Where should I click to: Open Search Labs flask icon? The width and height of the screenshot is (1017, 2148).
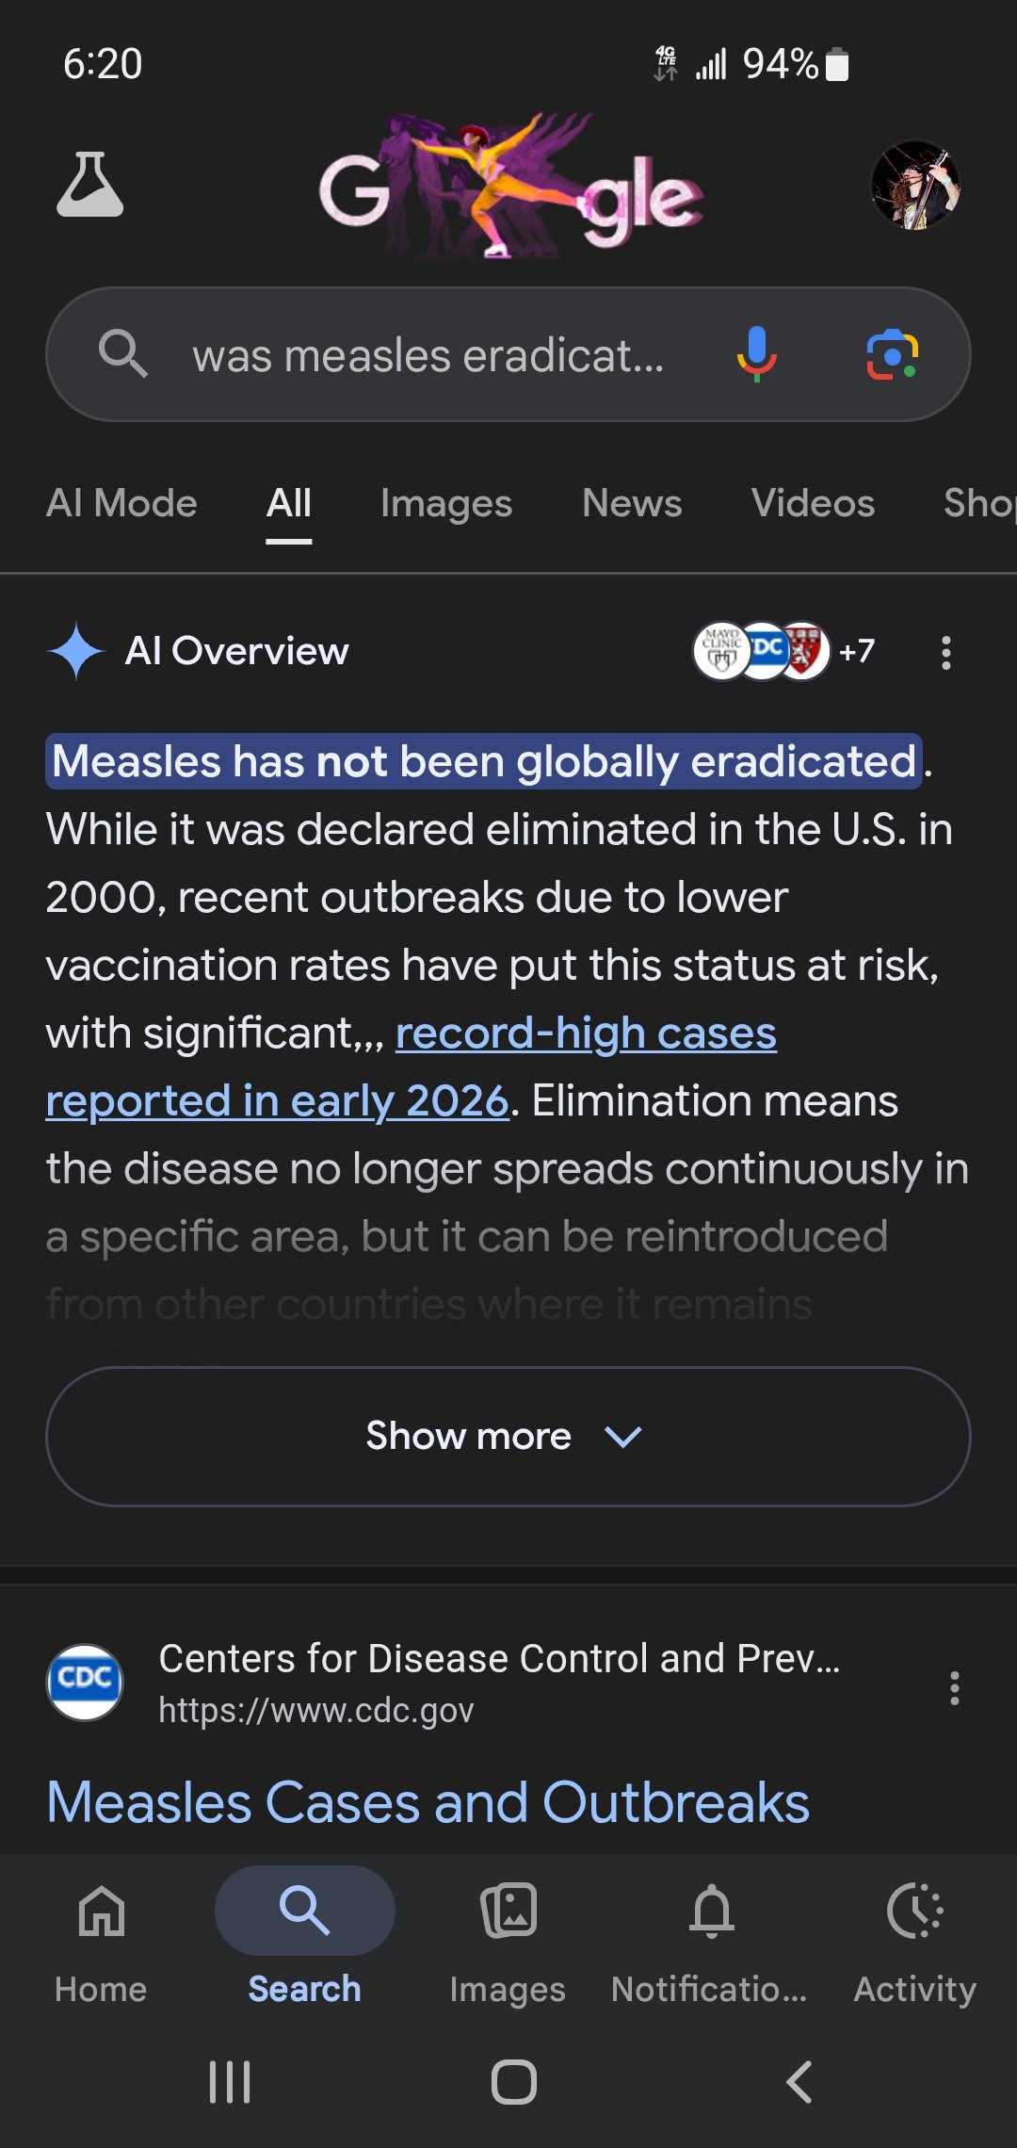point(90,185)
